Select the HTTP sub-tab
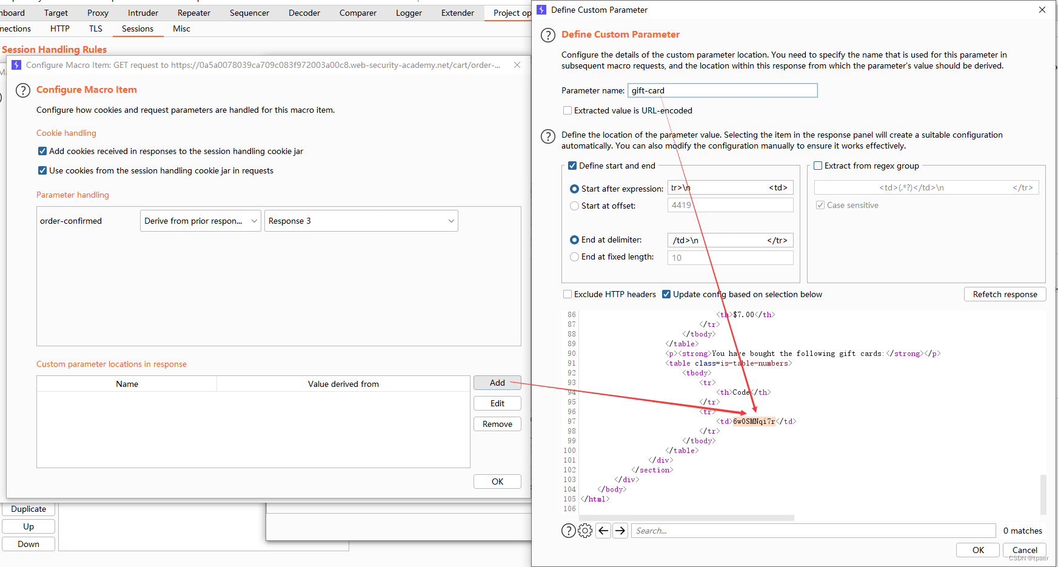Viewport: 1058px width, 567px height. (x=60, y=29)
